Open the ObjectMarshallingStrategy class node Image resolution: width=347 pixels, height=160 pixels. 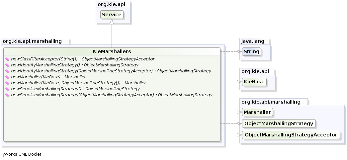tap(279, 123)
